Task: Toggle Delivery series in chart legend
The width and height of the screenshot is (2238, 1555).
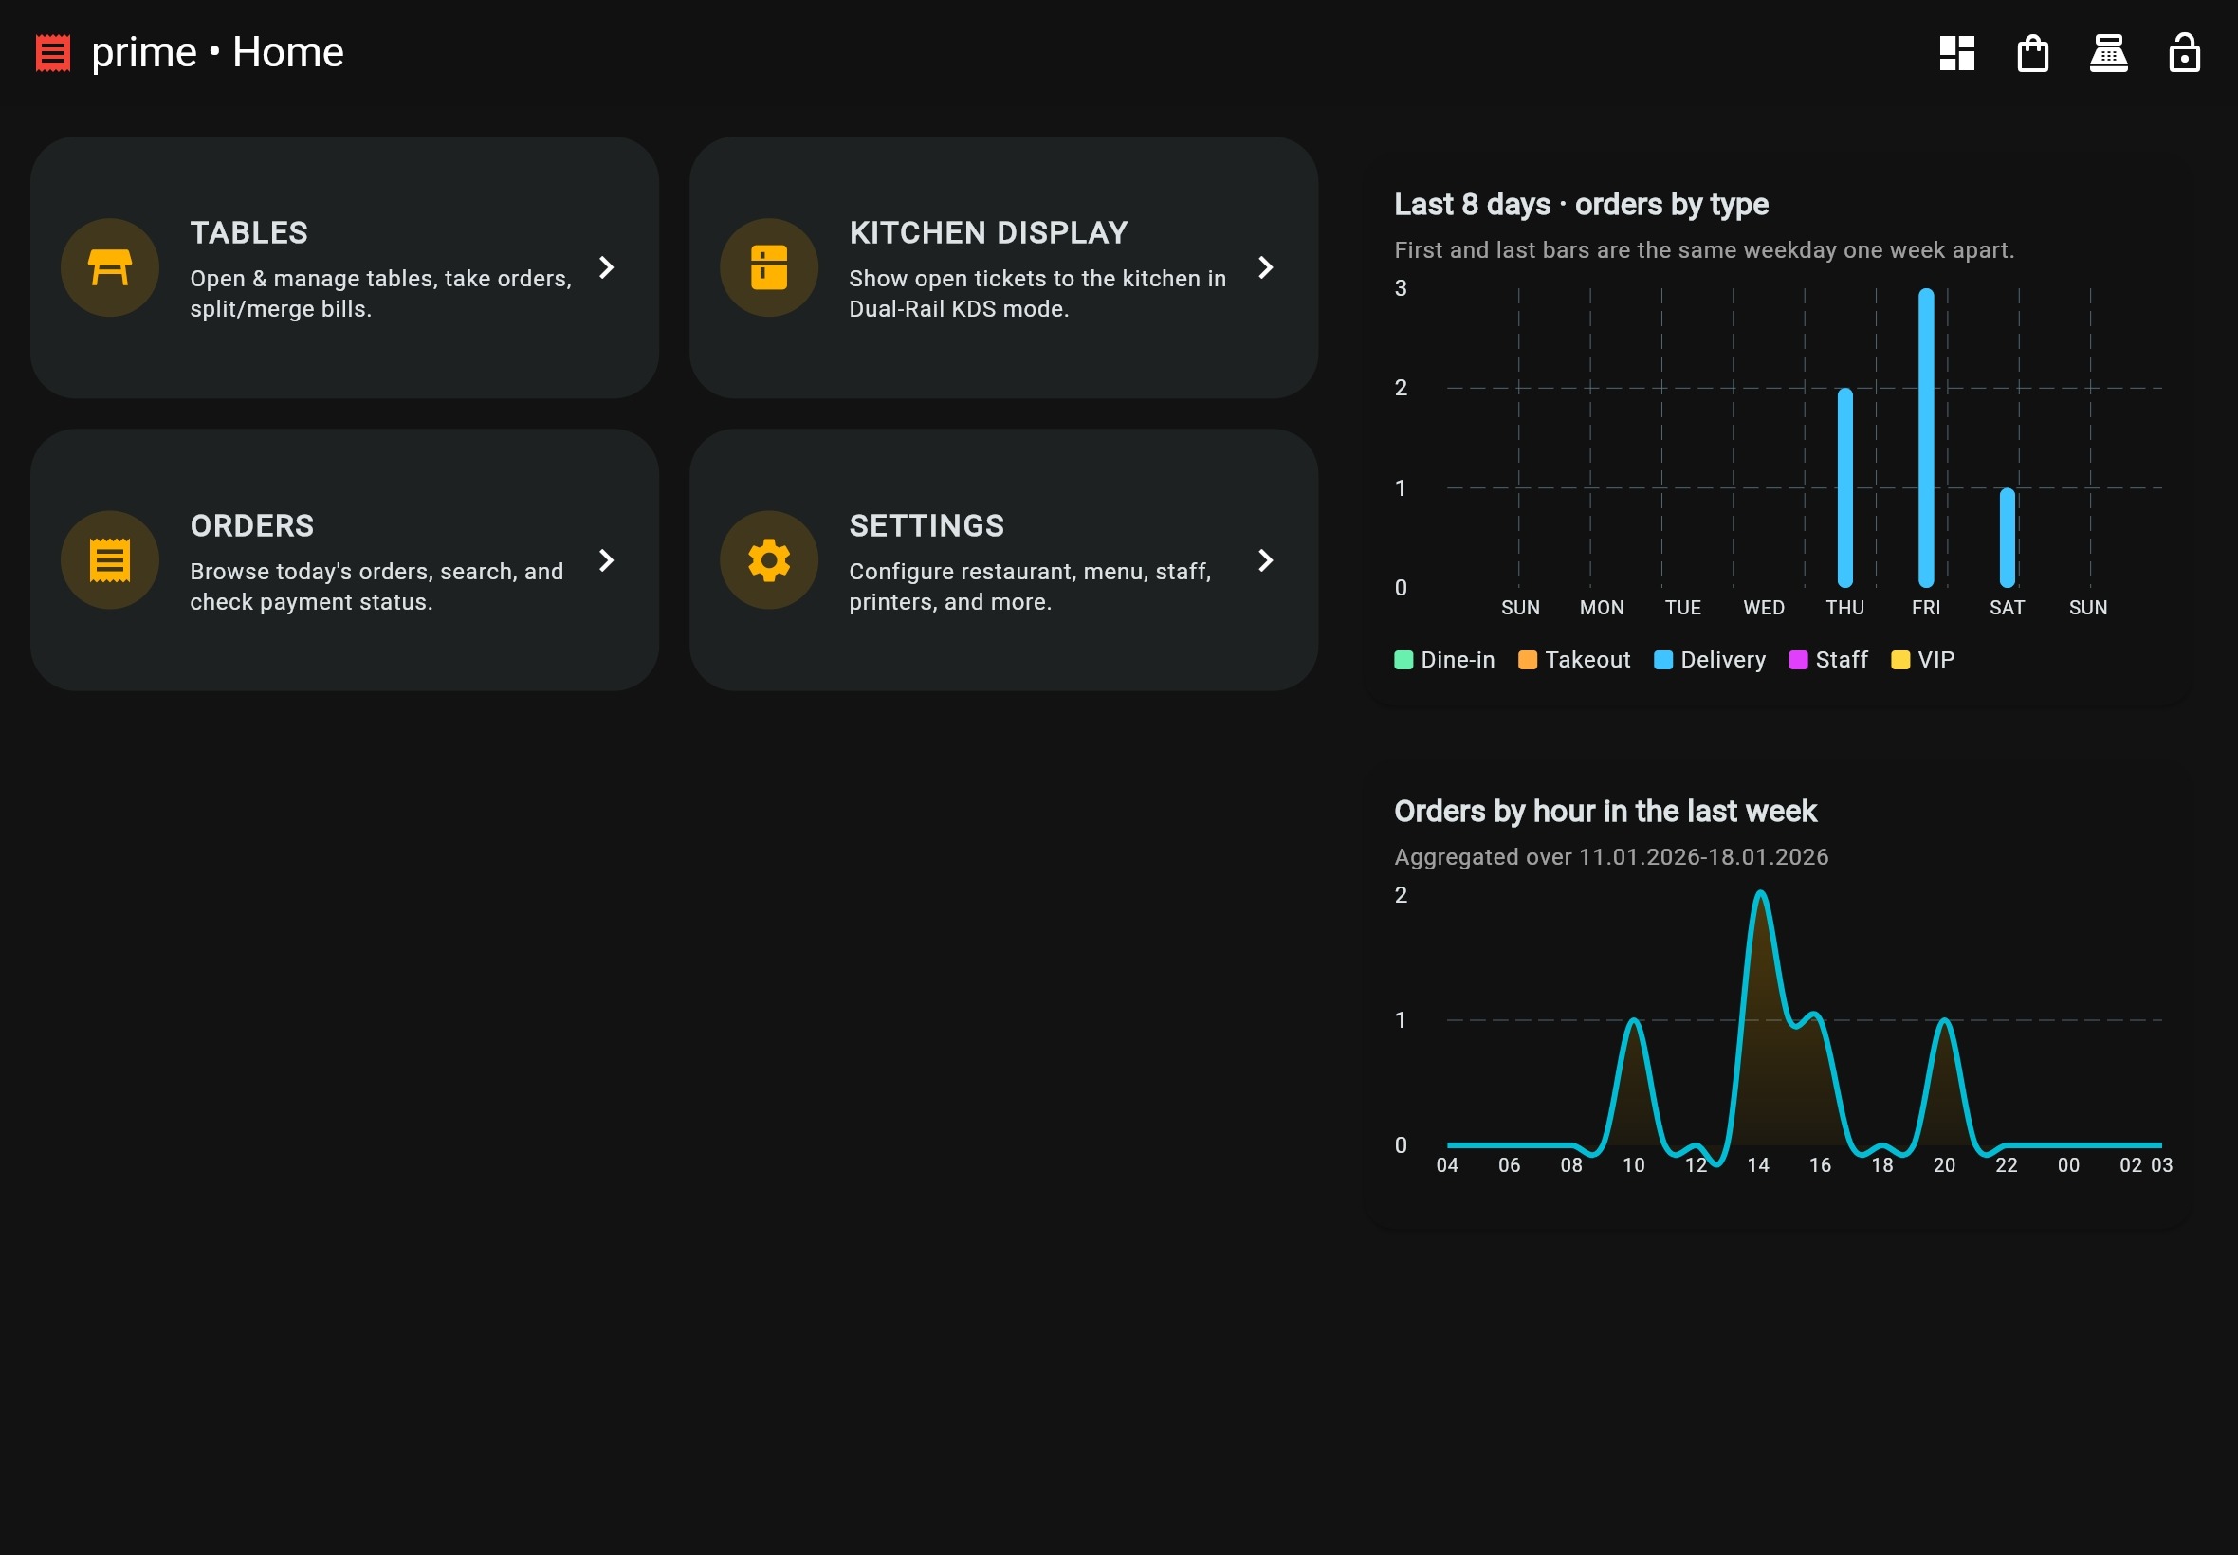Action: [x=1710, y=660]
